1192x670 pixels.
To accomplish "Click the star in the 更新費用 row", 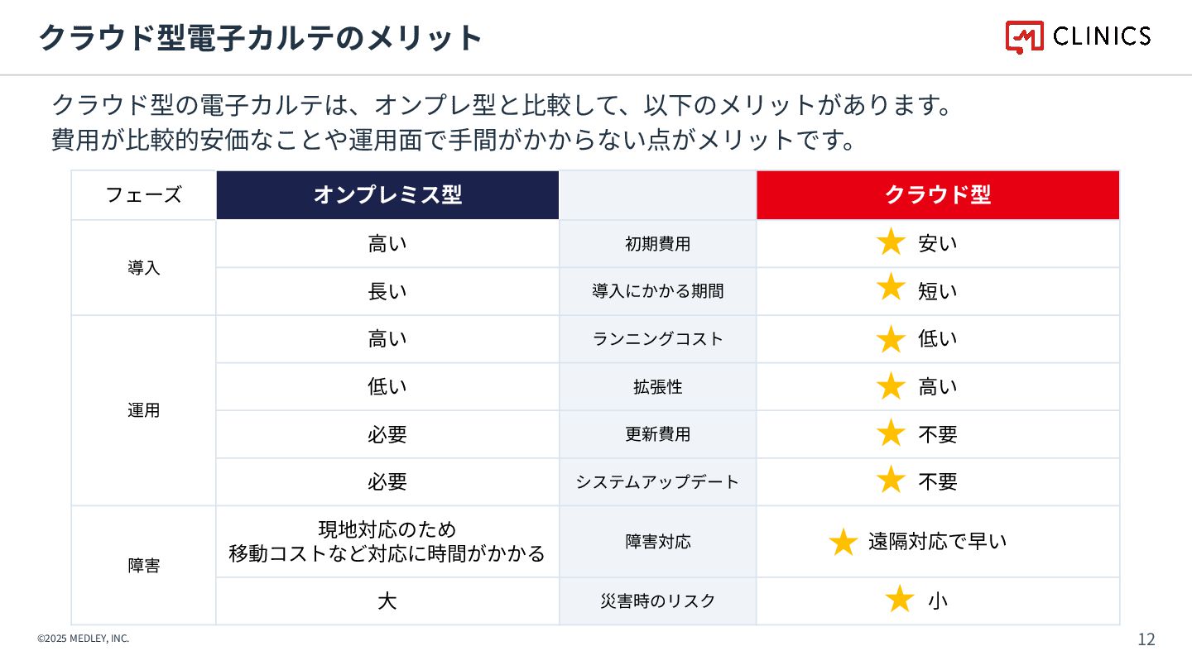I will click(x=891, y=433).
